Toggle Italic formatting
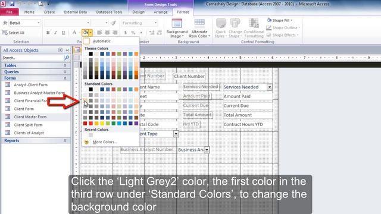 [55, 33]
